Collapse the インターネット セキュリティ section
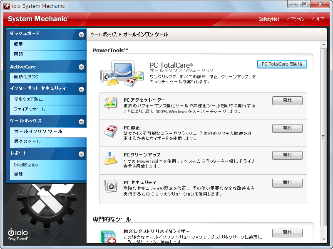This screenshot has height=249, width=333. pyautogui.click(x=81, y=89)
